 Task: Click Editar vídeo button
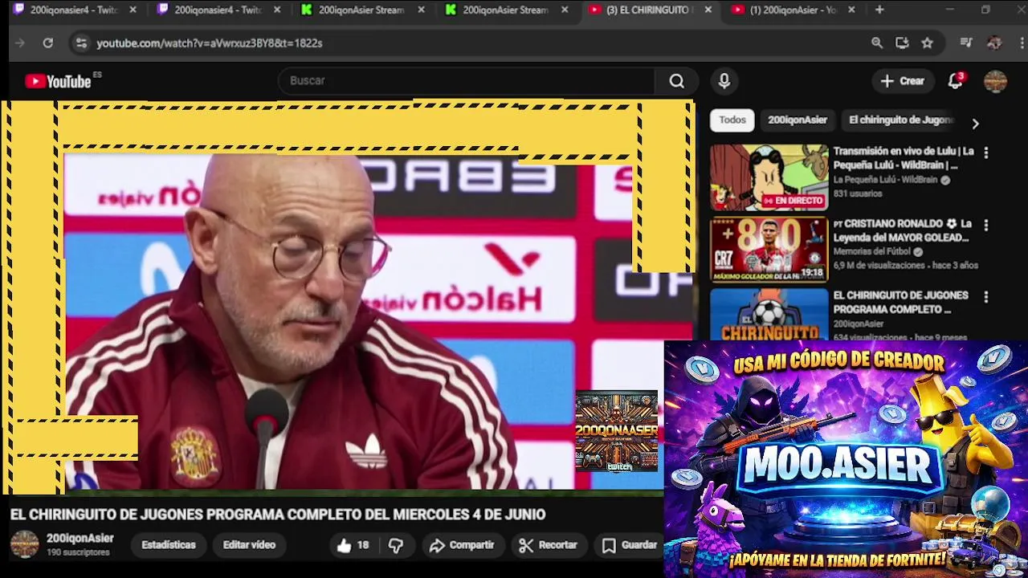pyautogui.click(x=249, y=544)
